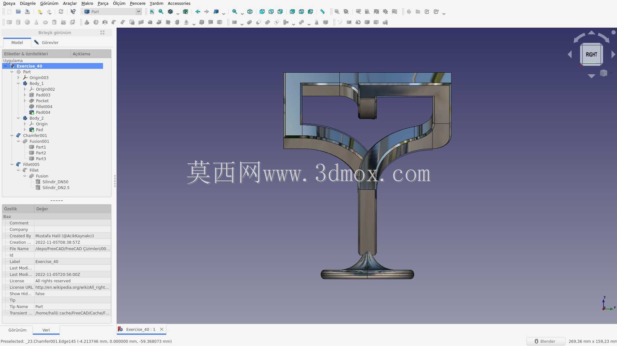Image resolution: width=617 pixels, height=346 pixels.
Task: Switch to rear view cube icon
Action: (x=292, y=12)
